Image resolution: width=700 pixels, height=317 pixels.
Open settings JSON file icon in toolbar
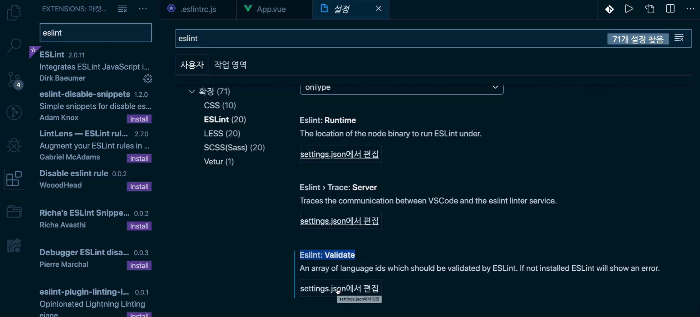click(650, 9)
